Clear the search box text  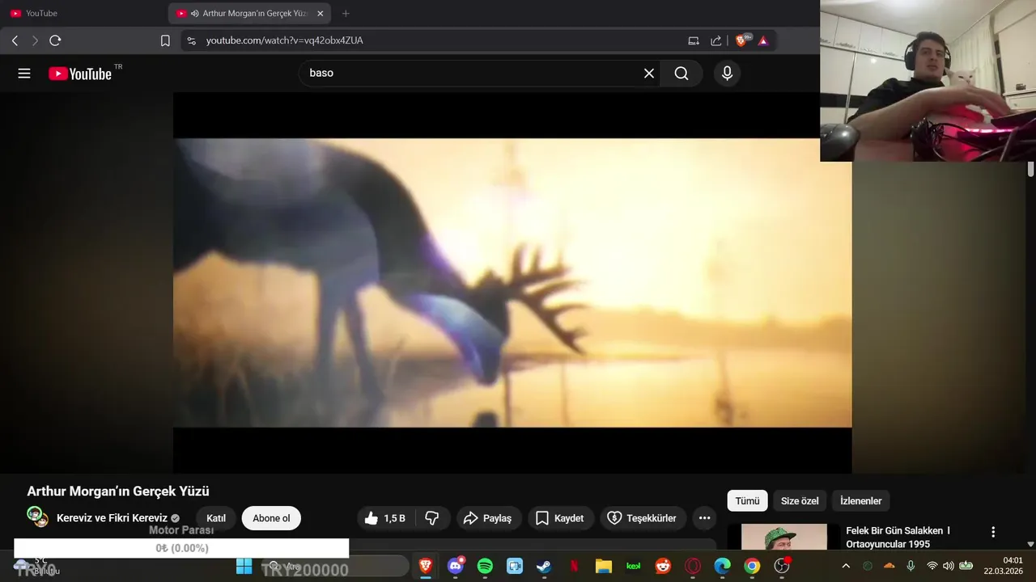coord(649,74)
